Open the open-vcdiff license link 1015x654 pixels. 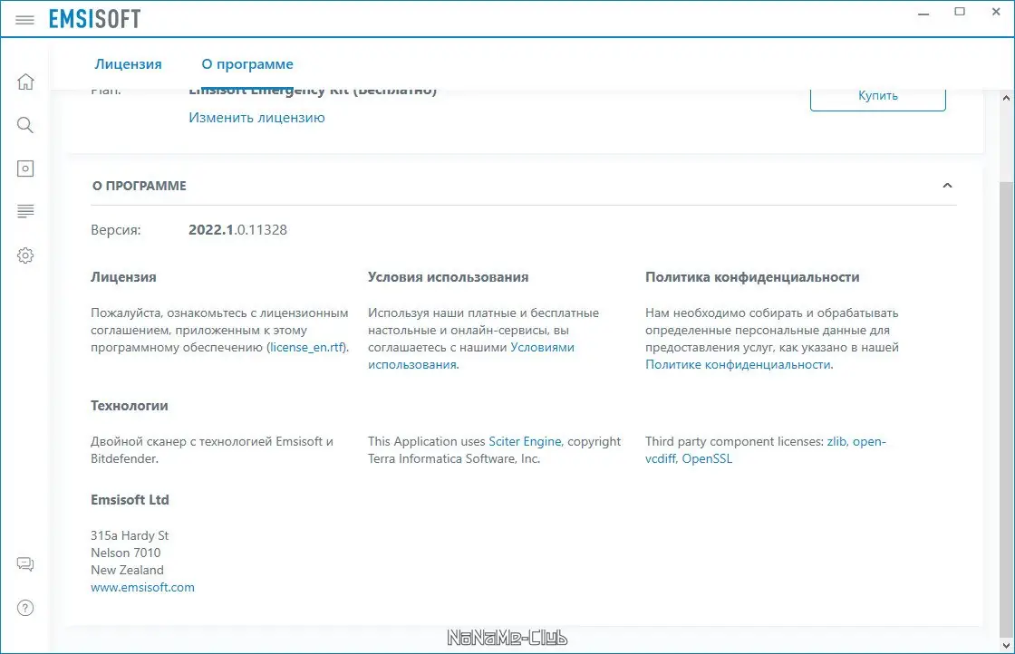(x=766, y=449)
